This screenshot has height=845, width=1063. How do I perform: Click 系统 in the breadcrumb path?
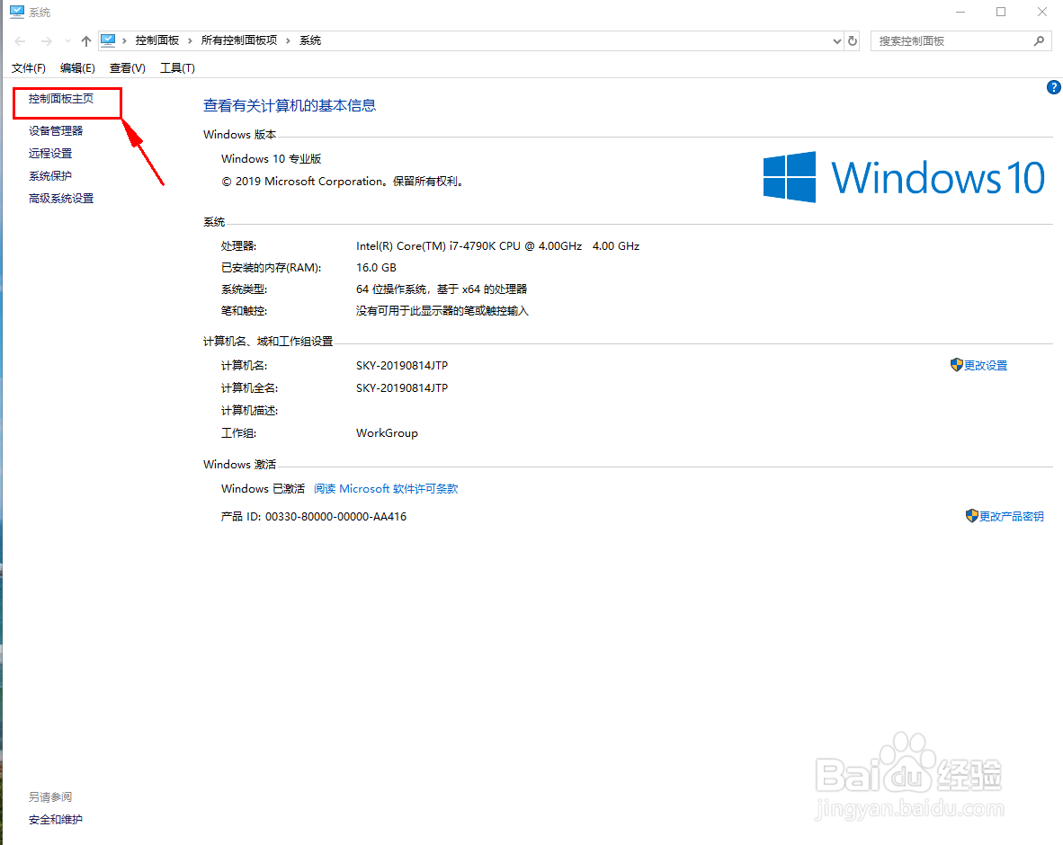coord(310,40)
